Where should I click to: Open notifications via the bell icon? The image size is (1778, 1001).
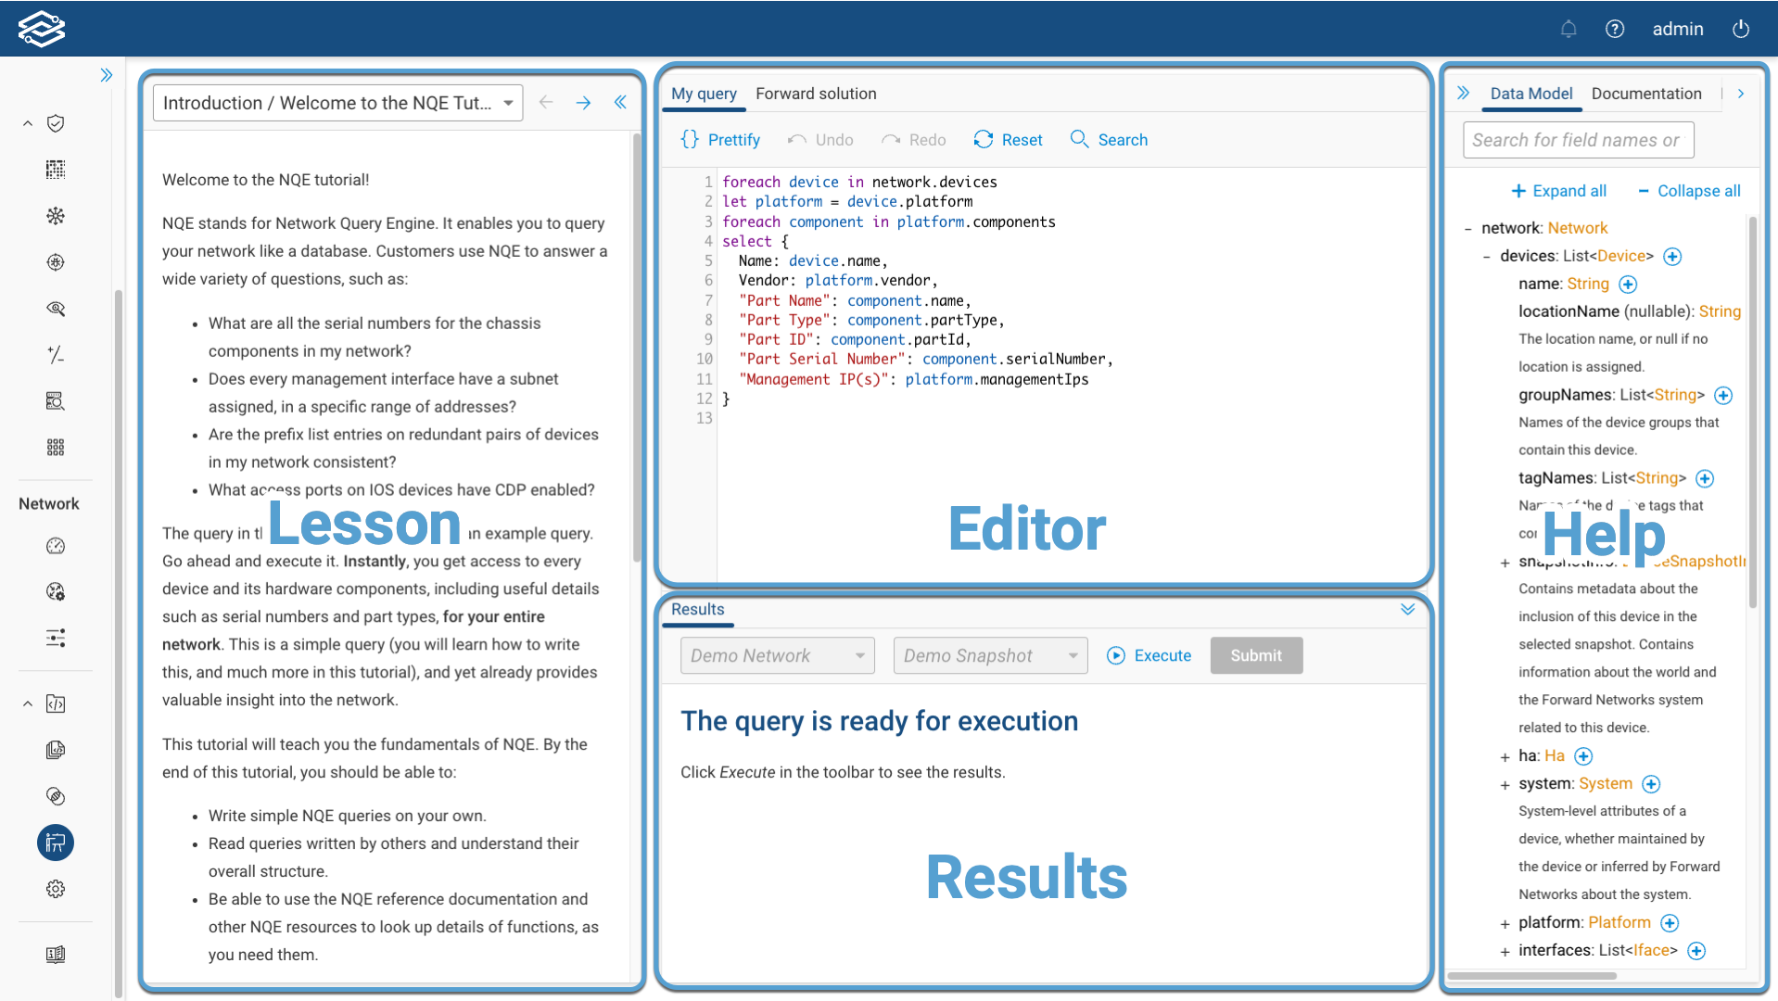coord(1568,29)
